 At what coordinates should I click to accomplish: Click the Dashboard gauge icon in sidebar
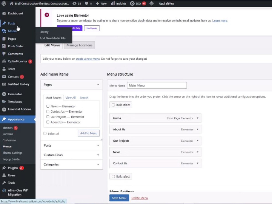4,13
